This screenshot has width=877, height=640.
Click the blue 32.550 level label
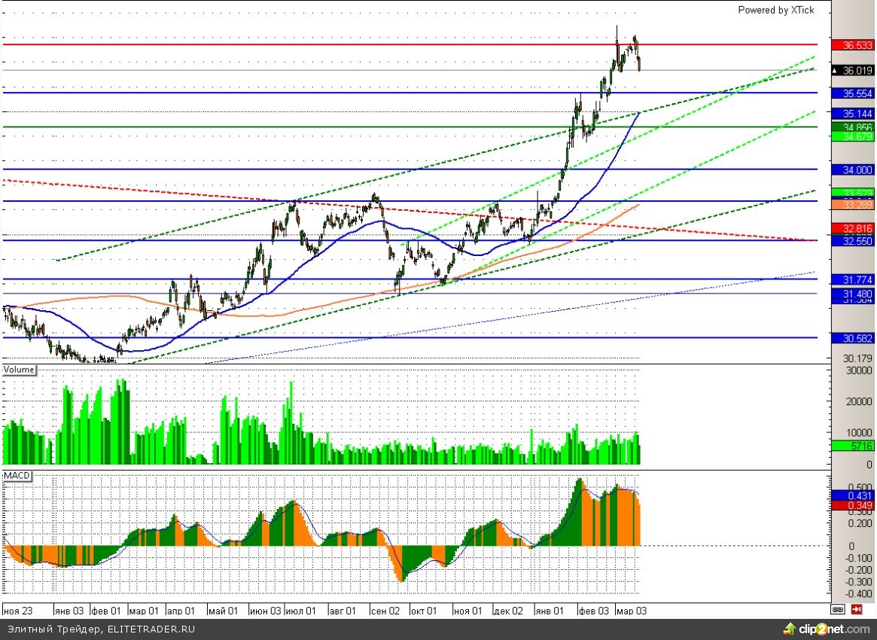pyautogui.click(x=852, y=240)
